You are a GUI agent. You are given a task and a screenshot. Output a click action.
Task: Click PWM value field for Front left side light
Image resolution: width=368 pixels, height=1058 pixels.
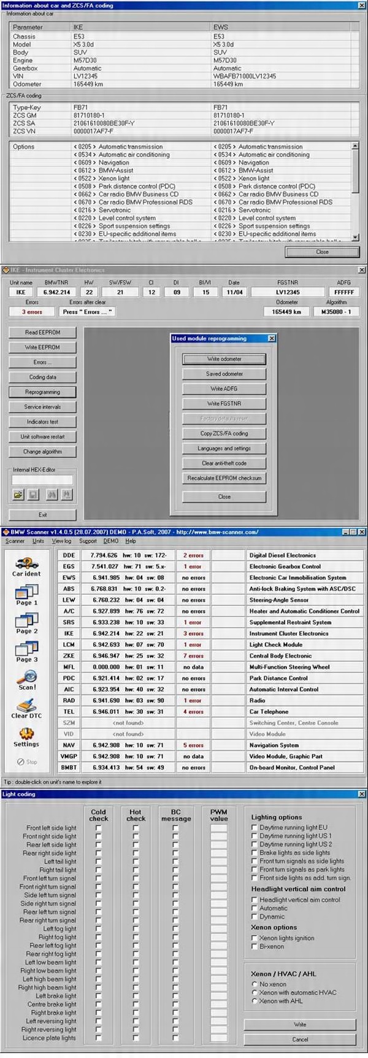pyautogui.click(x=218, y=828)
